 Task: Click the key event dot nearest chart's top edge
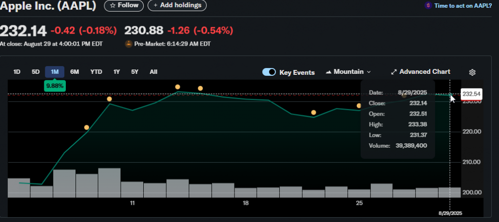tap(177, 87)
